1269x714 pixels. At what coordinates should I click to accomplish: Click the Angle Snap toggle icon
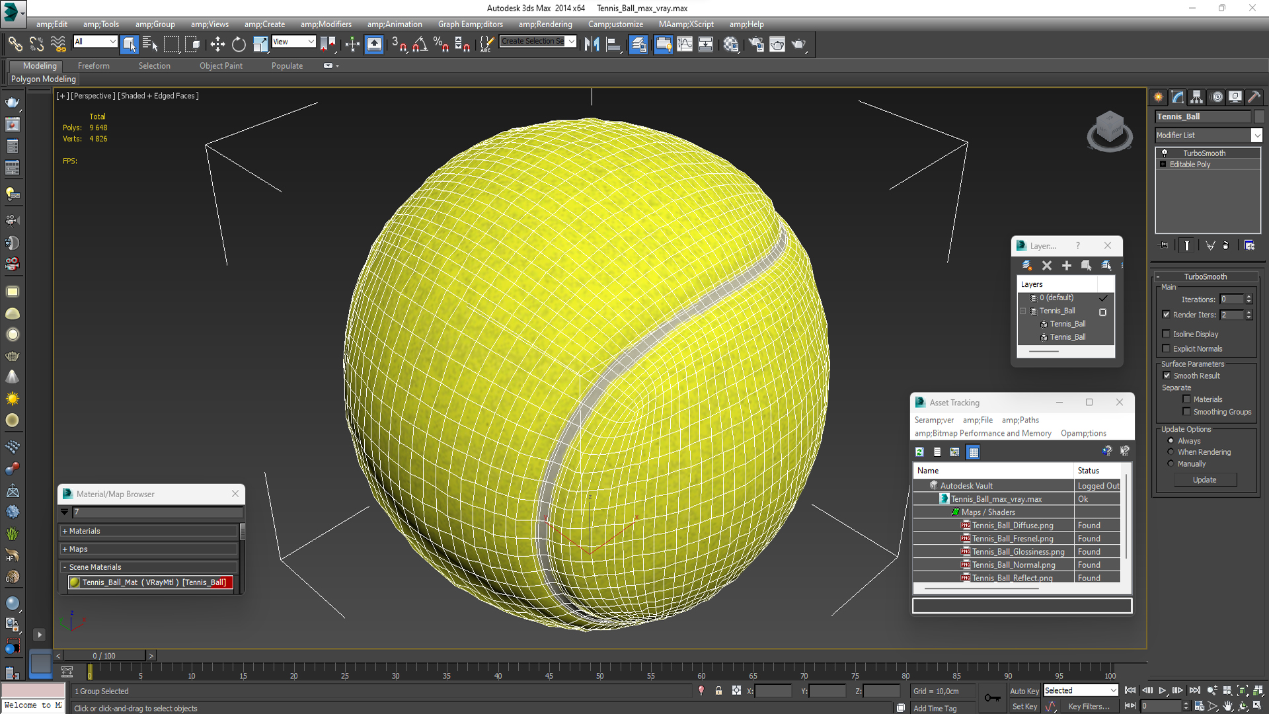[x=420, y=44]
